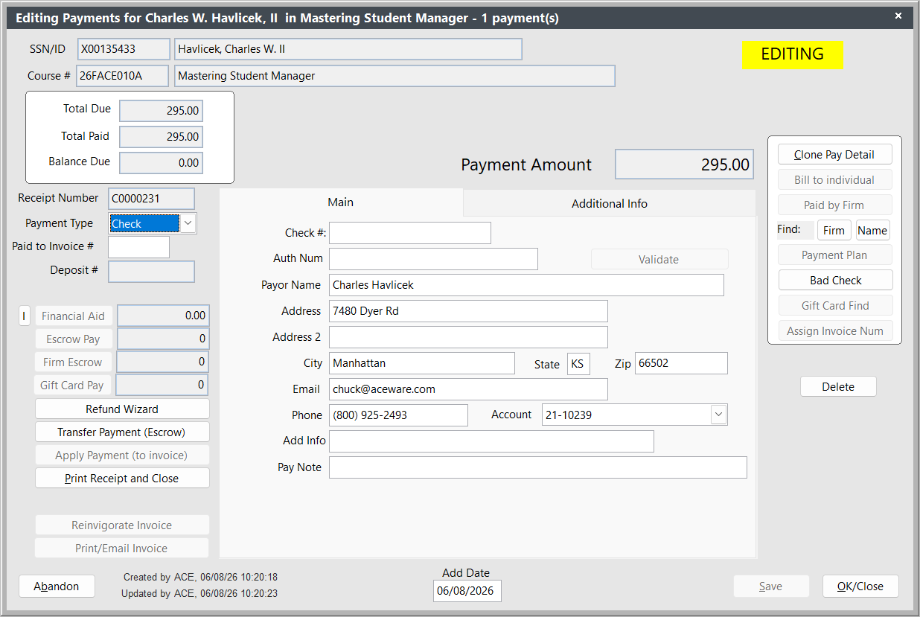Click the Print/Email Invoice button

coord(122,549)
